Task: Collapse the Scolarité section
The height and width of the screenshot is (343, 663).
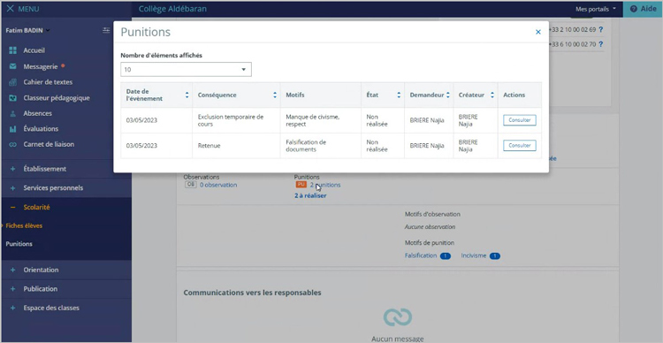Action: click(x=12, y=207)
